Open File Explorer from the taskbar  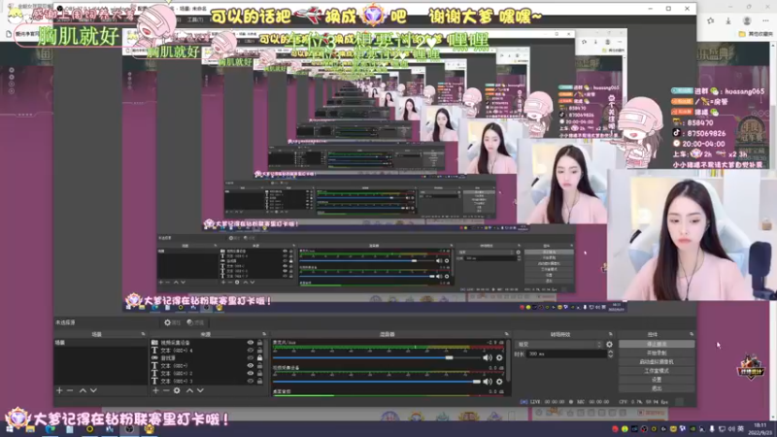pyautogui.click(x=30, y=429)
